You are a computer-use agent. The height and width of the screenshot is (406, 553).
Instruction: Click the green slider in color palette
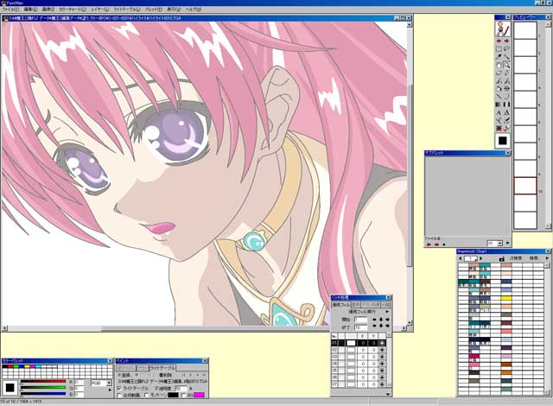43,387
